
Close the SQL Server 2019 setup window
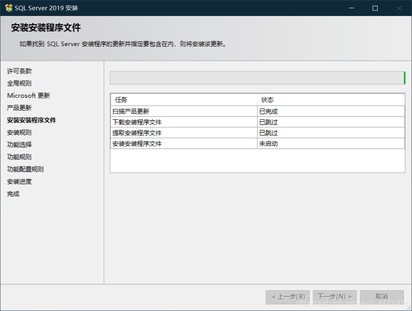click(x=399, y=8)
